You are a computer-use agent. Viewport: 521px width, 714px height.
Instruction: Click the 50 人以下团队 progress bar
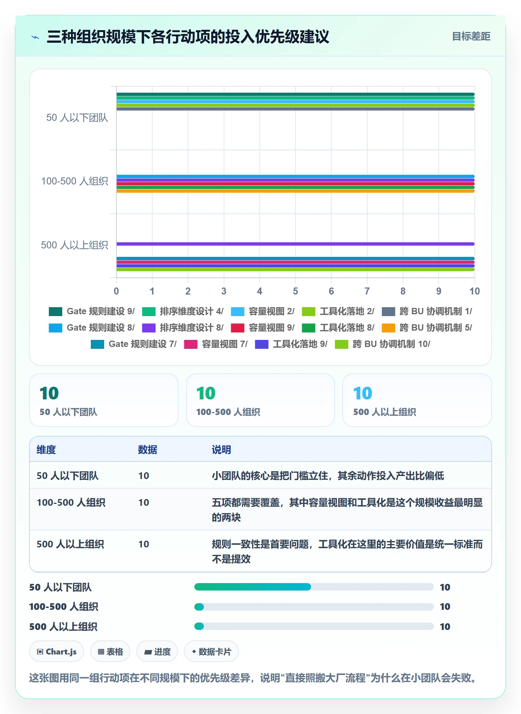[x=314, y=587]
